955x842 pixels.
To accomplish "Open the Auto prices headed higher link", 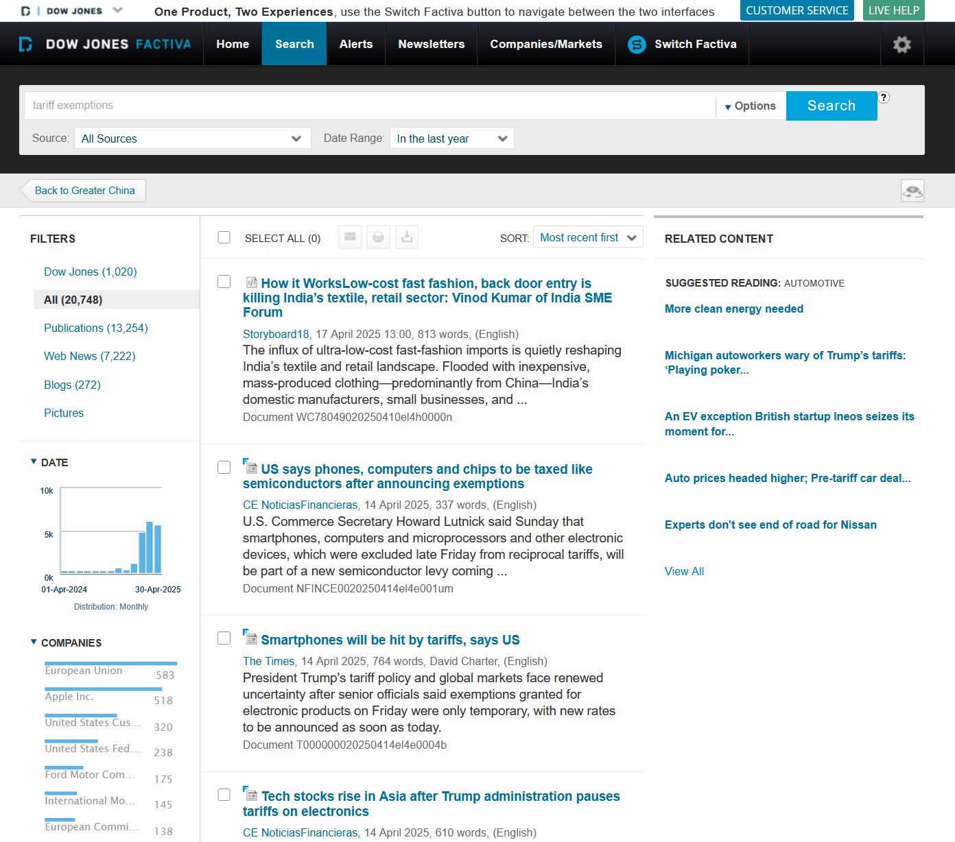I will pos(788,479).
